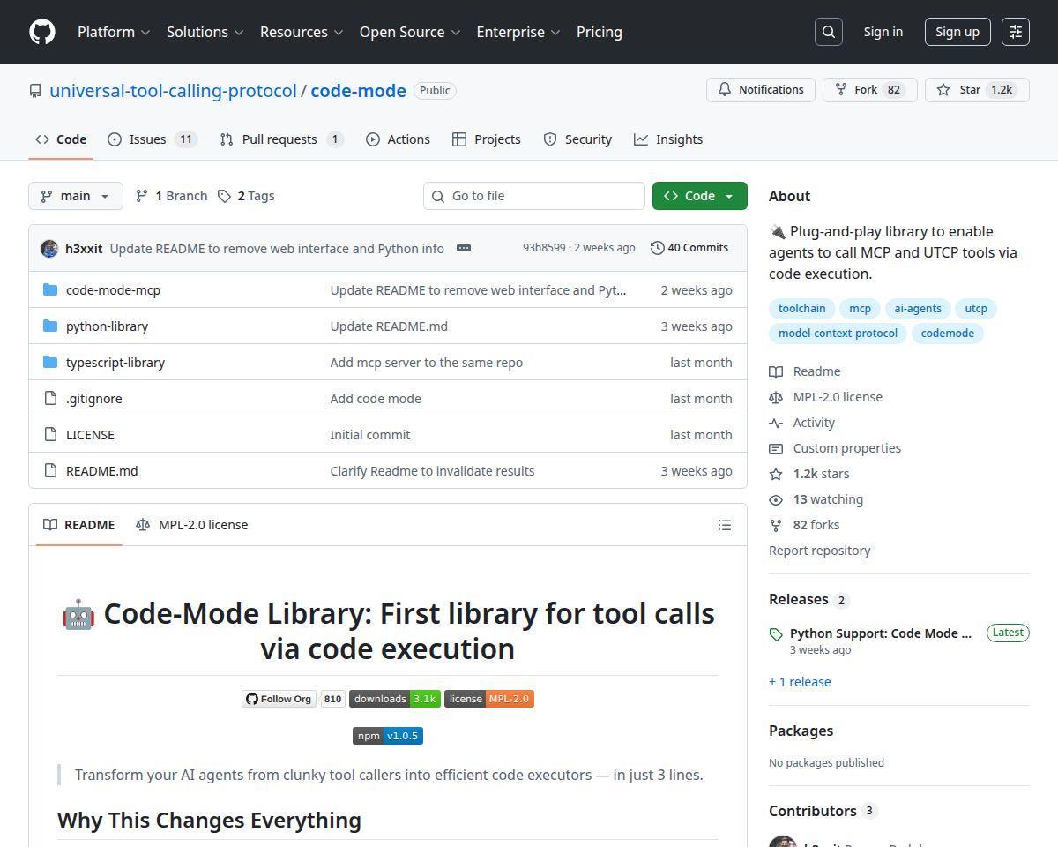
Task: Open commit 93b8599
Action: [x=544, y=248]
